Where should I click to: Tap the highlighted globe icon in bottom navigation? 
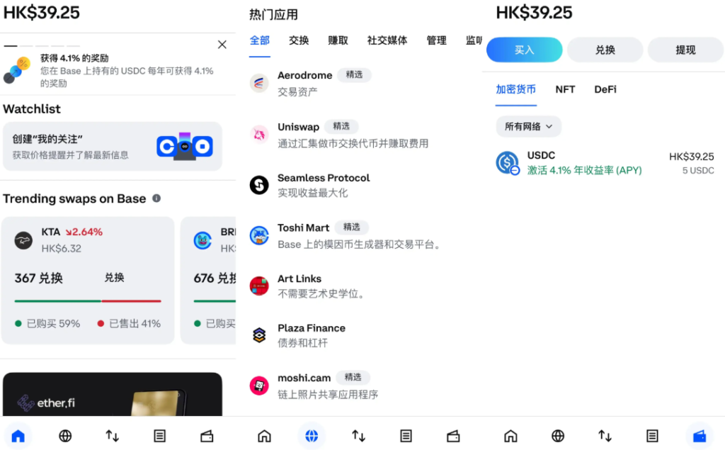(312, 436)
